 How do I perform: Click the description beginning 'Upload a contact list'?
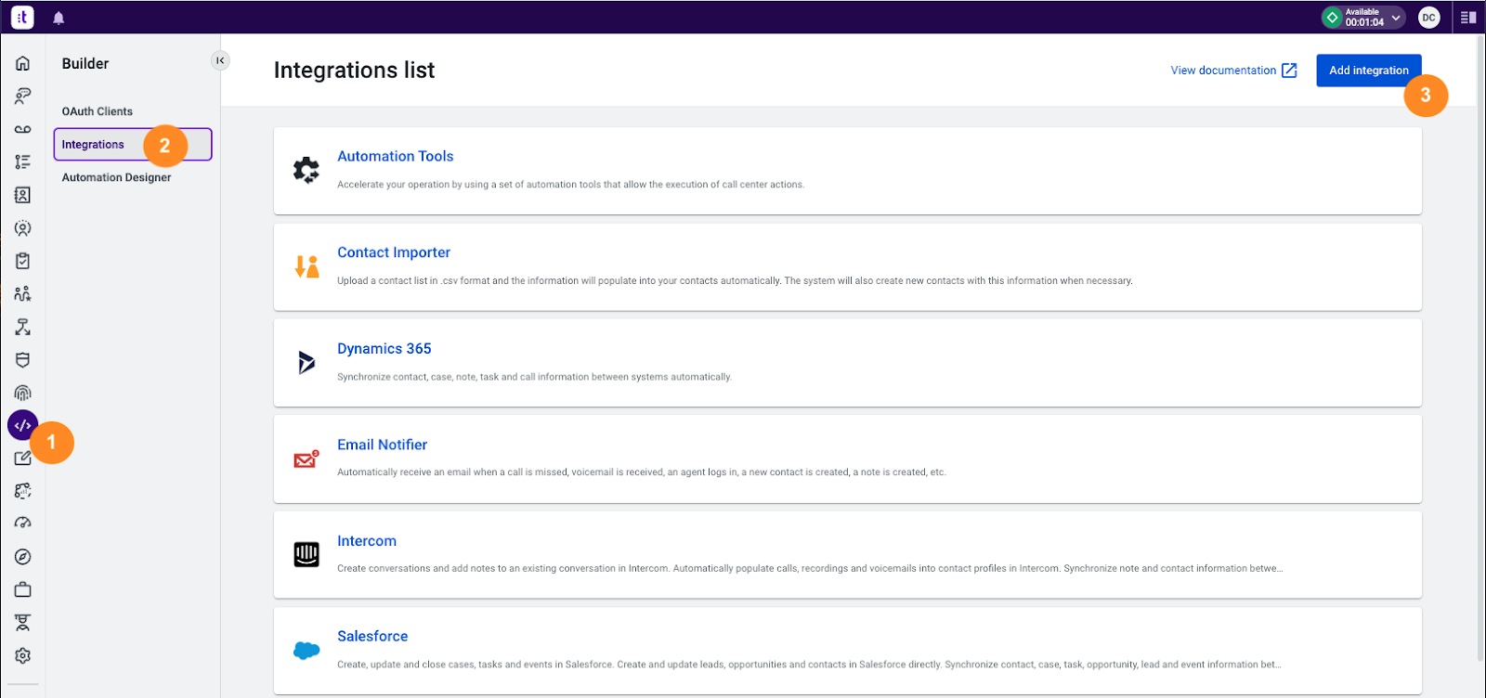(735, 280)
